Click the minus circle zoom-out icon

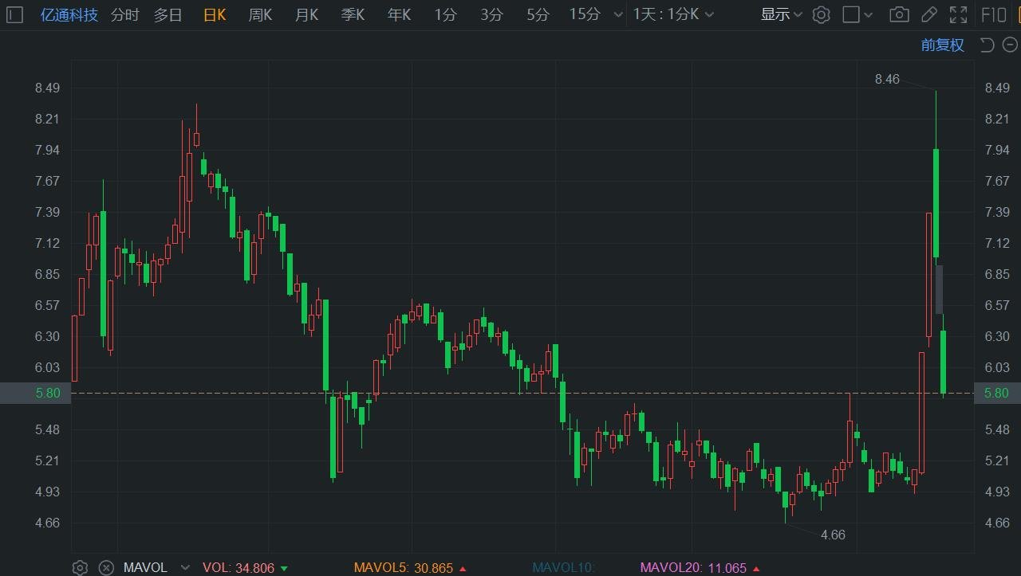tap(1009, 45)
